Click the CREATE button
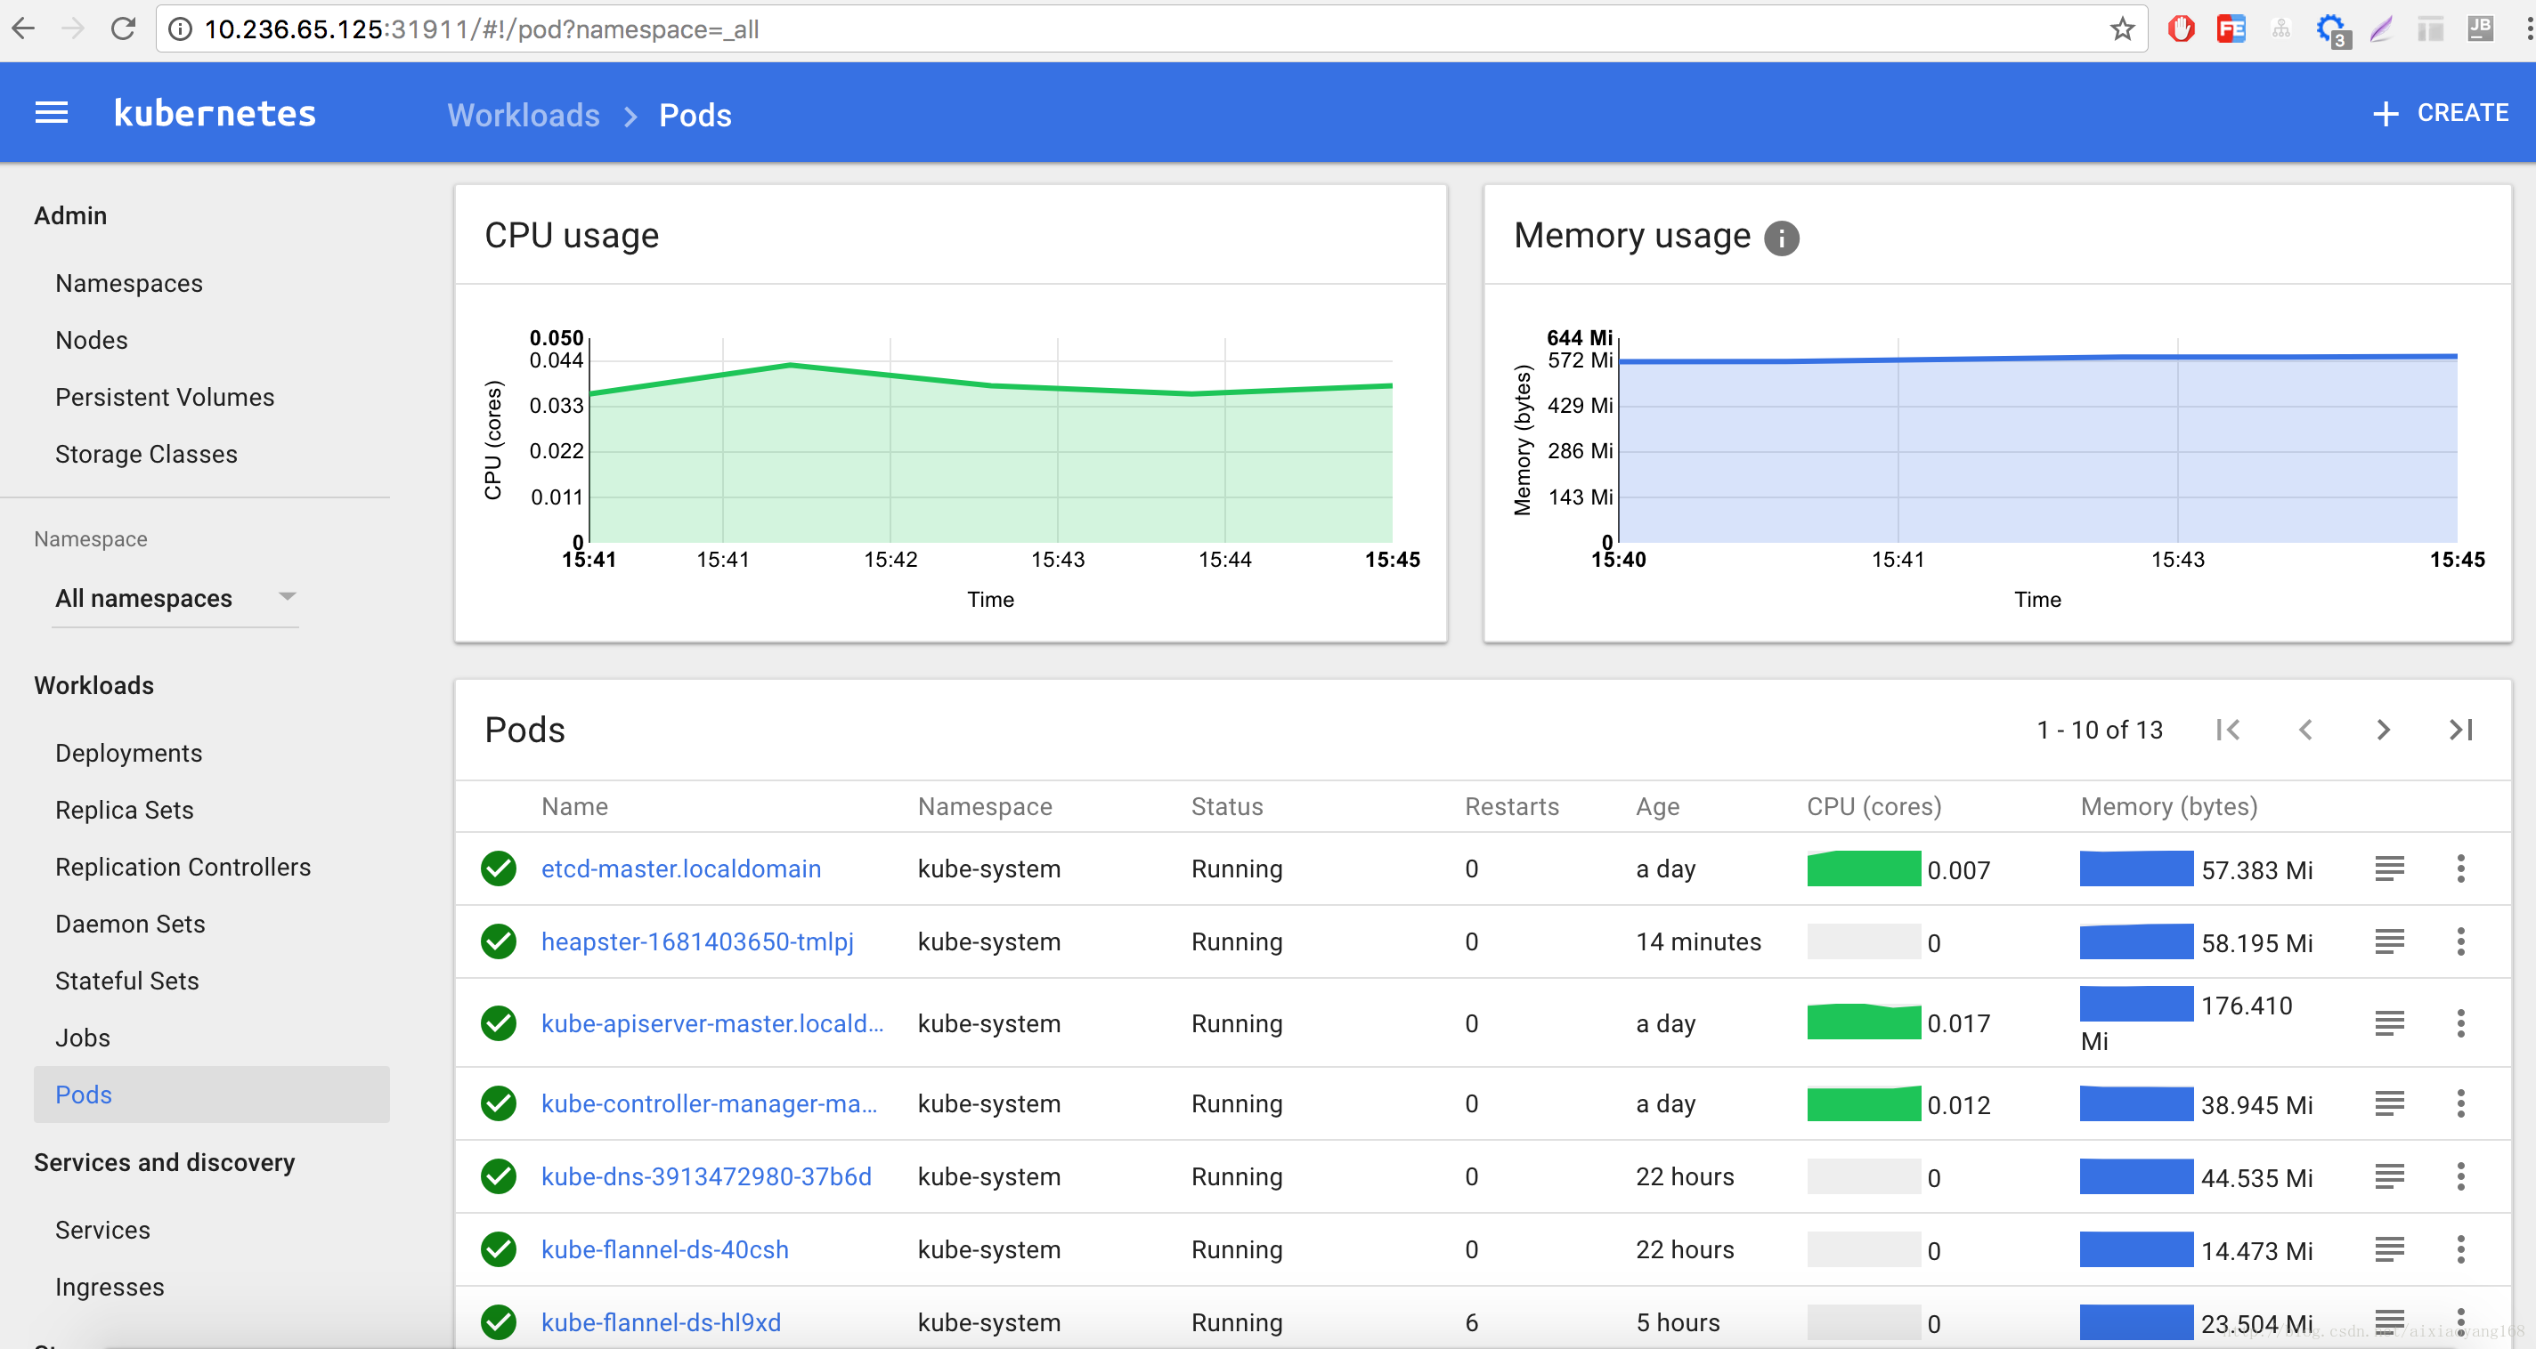The width and height of the screenshot is (2536, 1349). pos(2442,112)
